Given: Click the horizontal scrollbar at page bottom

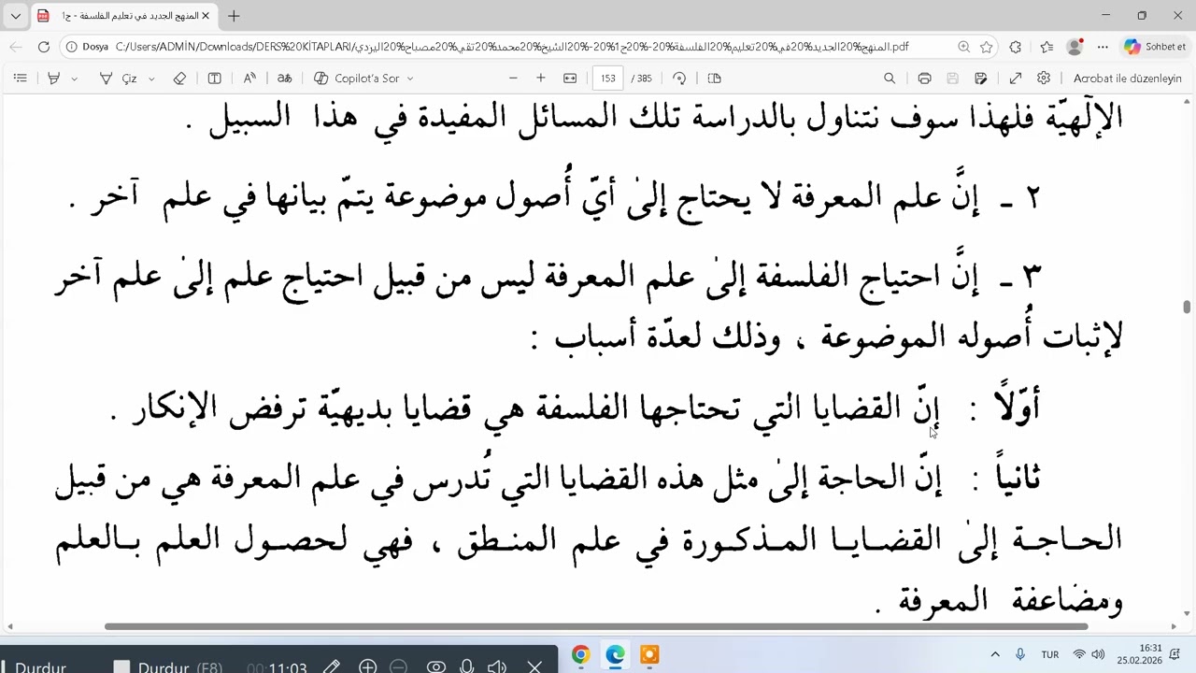Looking at the screenshot, I should click(x=596, y=626).
